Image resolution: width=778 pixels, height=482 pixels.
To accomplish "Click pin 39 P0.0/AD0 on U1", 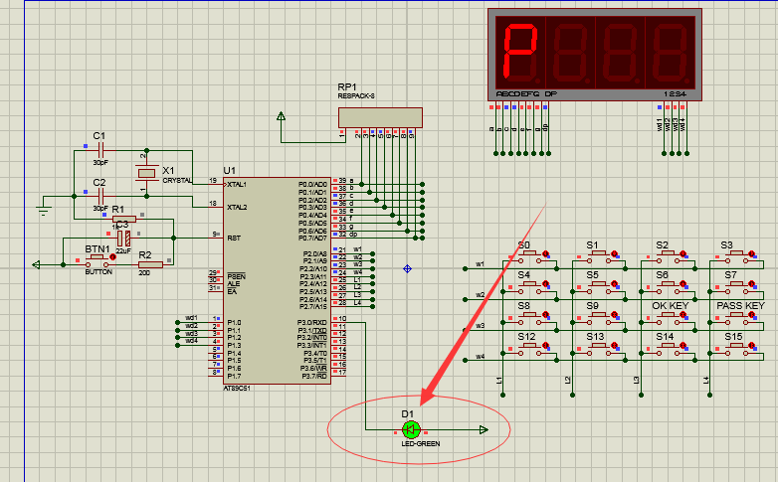I will click(339, 183).
